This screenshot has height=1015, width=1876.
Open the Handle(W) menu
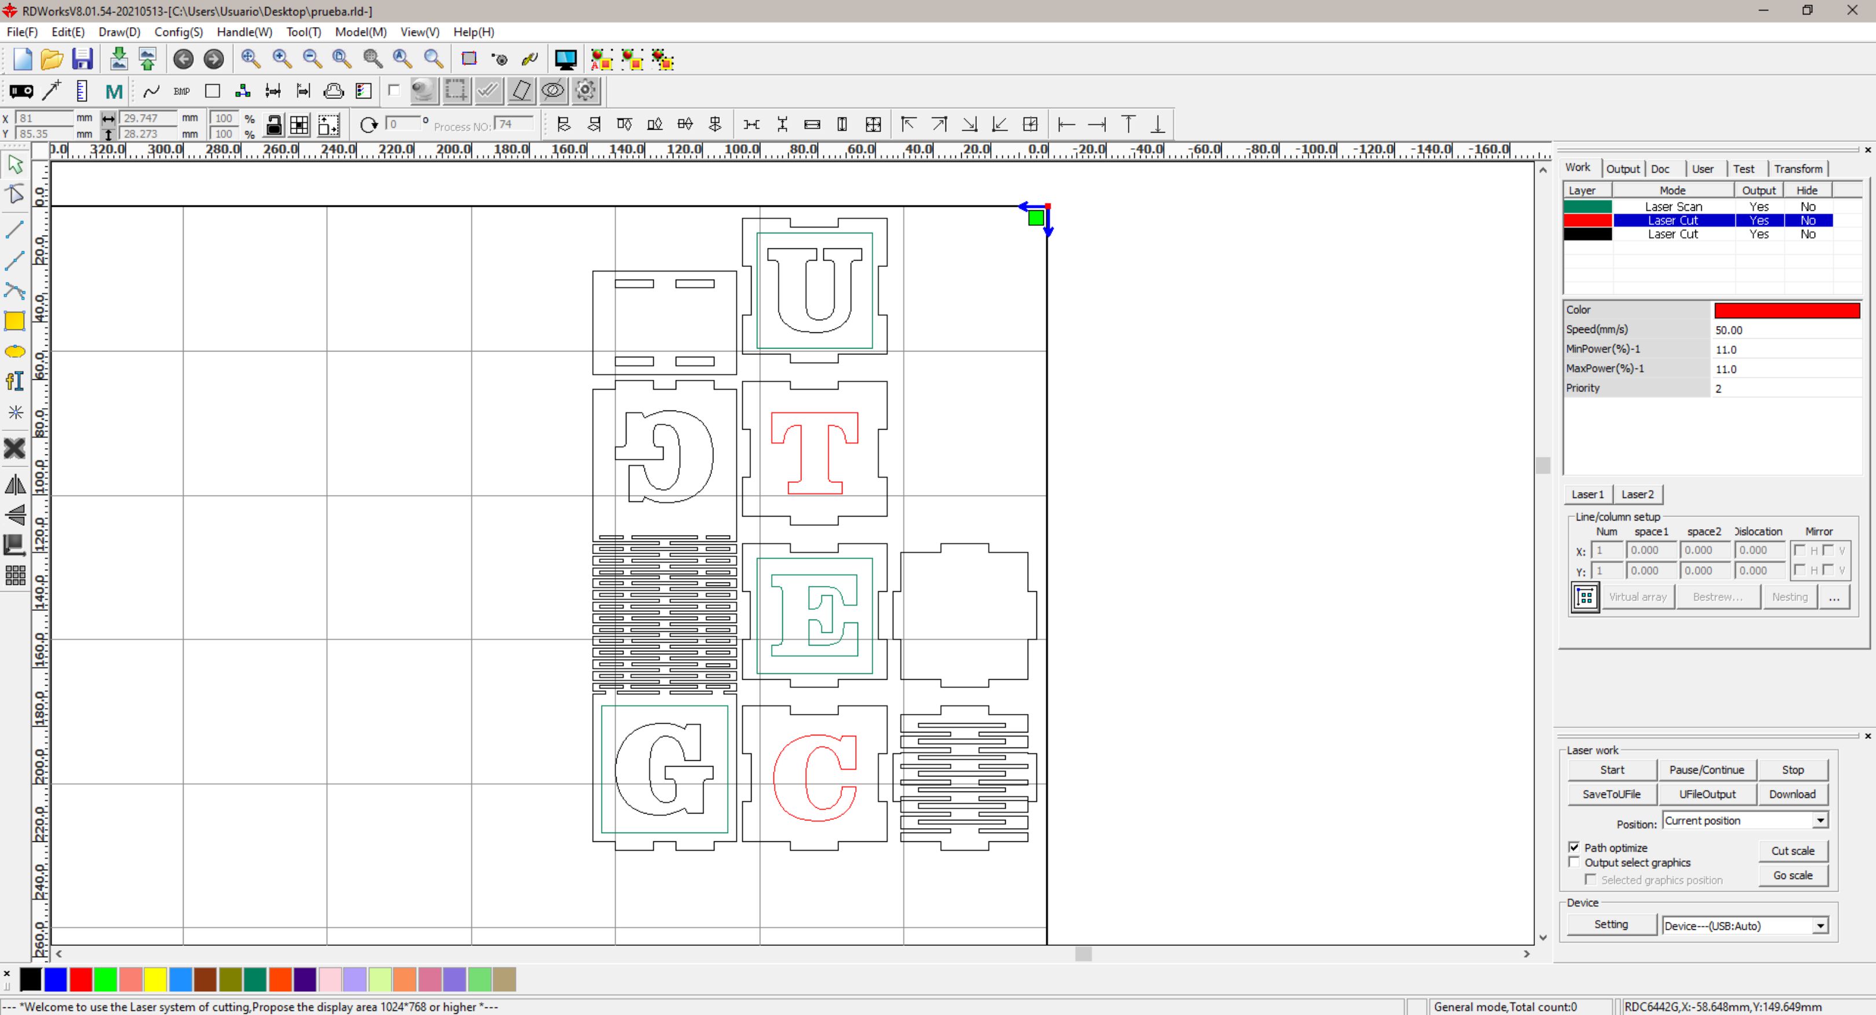[x=244, y=32]
